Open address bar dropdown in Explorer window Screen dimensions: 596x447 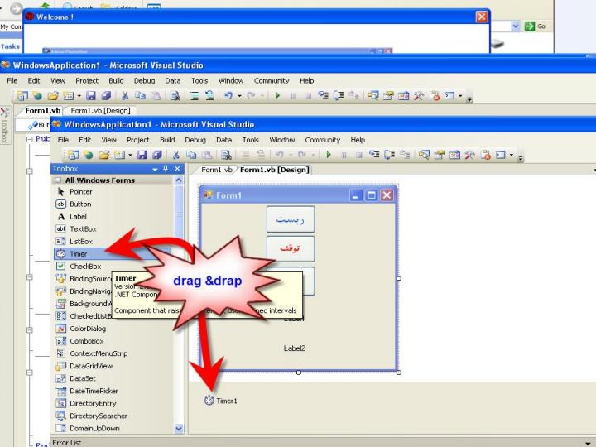(x=516, y=26)
